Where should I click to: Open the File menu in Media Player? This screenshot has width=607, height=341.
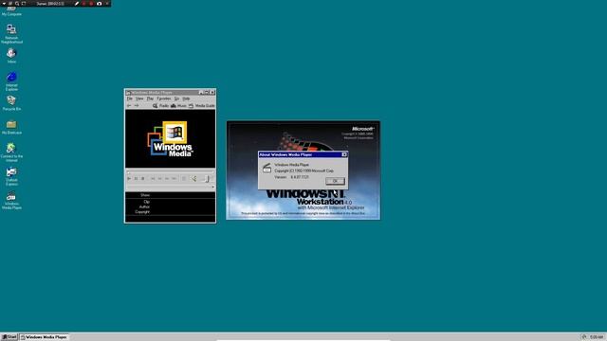click(x=130, y=99)
